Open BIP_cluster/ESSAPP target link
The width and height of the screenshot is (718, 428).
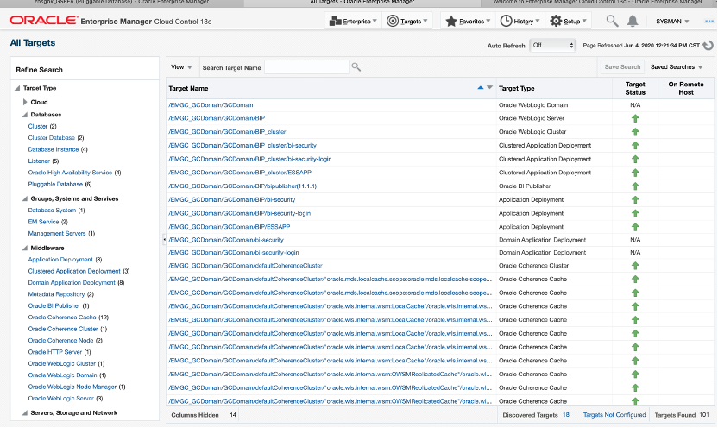coord(240,173)
